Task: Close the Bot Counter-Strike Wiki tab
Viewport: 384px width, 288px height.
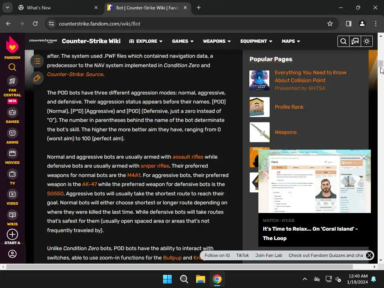Action: click(185, 7)
